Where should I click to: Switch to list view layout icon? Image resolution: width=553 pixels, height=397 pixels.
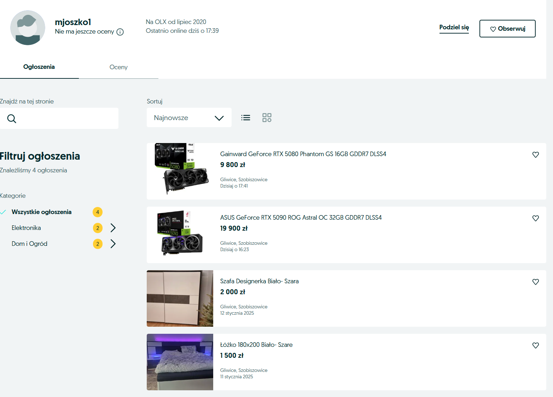point(246,118)
